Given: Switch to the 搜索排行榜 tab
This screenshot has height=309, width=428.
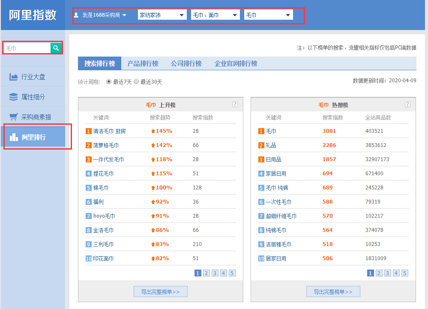Looking at the screenshot, I should click(100, 63).
